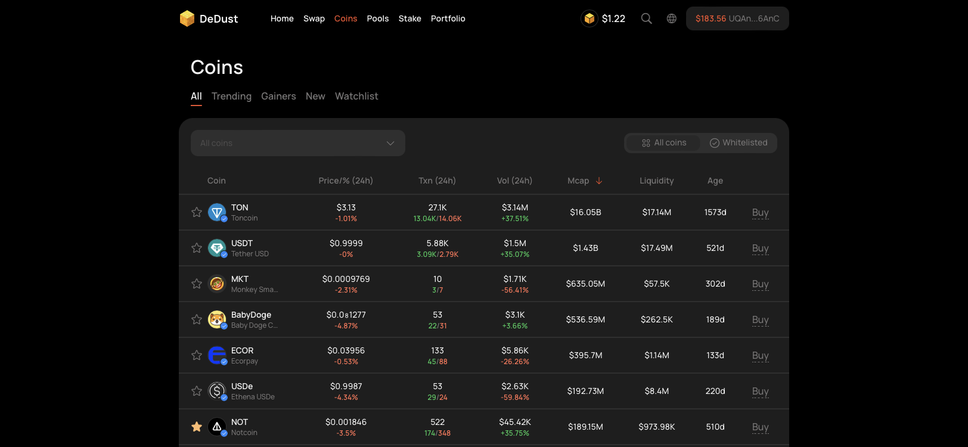Click the Monkey MKT coin logo
968x447 pixels.
tap(217, 284)
